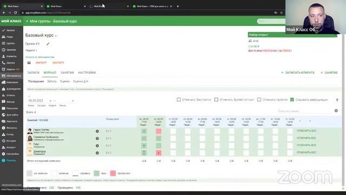Uncheck Скрывать завершивших checkbox
This screenshot has width=346, height=195.
pyautogui.click(x=292, y=100)
